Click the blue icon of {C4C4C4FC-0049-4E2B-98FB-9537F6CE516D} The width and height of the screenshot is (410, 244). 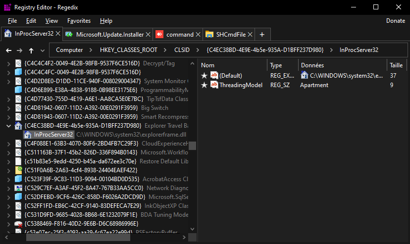(x=18, y=72)
